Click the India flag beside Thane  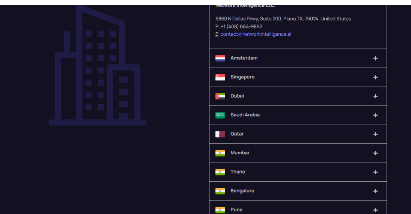pyautogui.click(x=220, y=172)
